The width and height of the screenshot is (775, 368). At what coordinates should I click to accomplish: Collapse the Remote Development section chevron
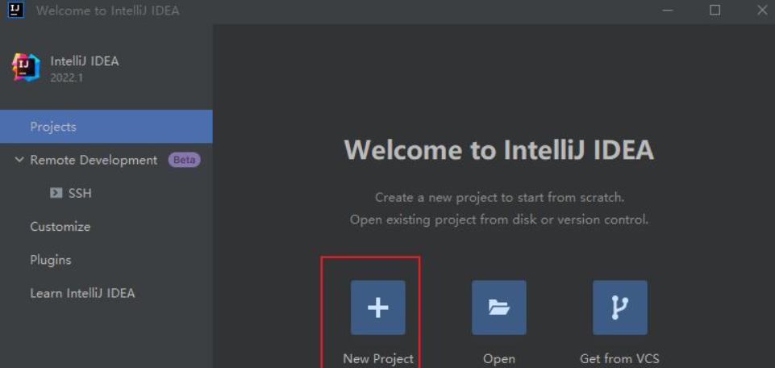coord(19,160)
